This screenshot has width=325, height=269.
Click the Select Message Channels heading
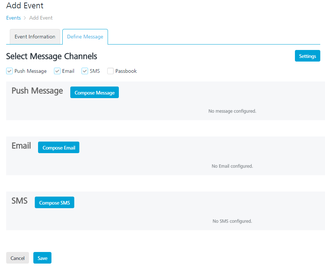point(51,56)
